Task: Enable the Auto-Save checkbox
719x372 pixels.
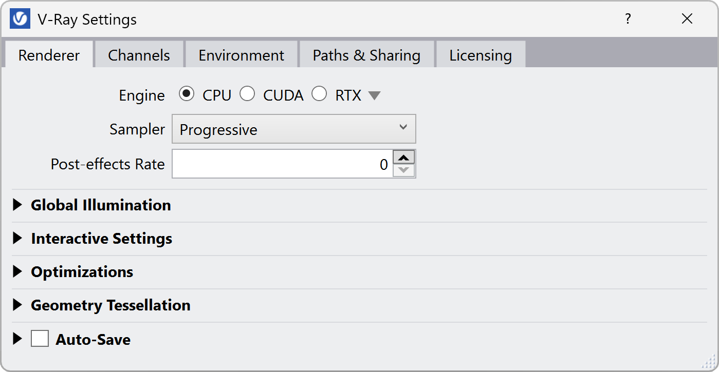Action: click(x=40, y=339)
